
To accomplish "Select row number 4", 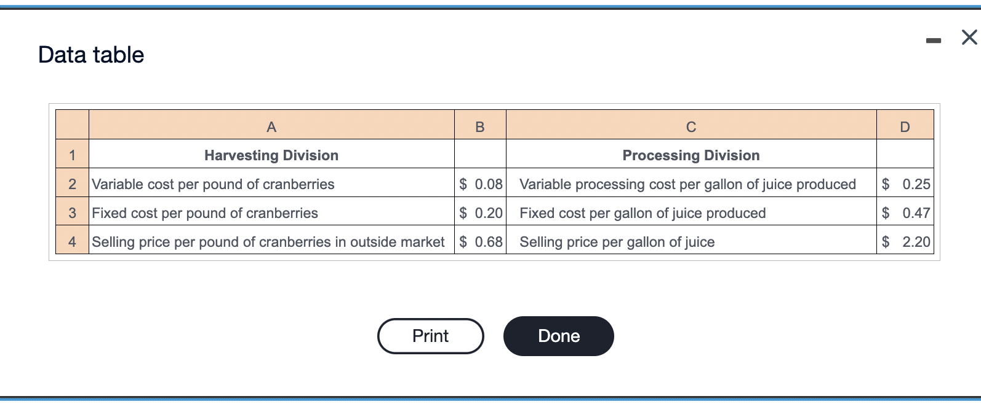I will coord(72,241).
